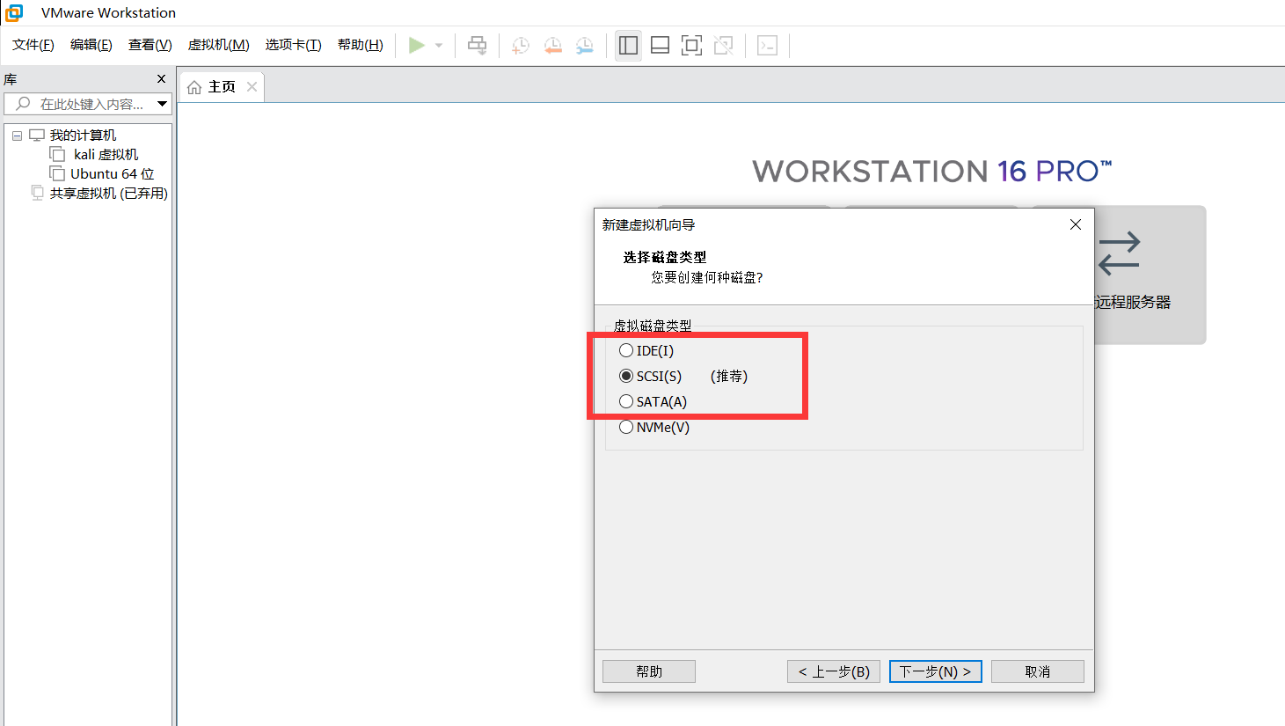1285x726 pixels.
Task: Click the Send Ctrl+Alt+Del toolbar icon
Action: tap(478, 45)
